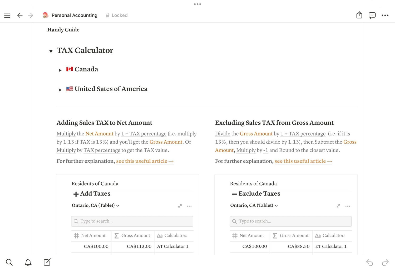395x276 pixels.
Task: Create a new page with compose icon
Action: [x=47, y=262]
